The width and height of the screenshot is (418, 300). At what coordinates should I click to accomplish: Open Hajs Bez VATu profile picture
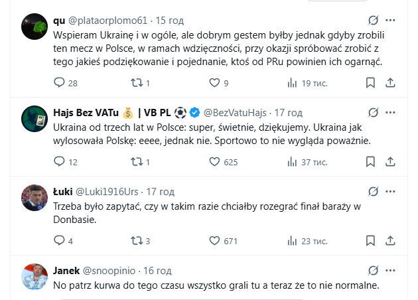tap(34, 119)
